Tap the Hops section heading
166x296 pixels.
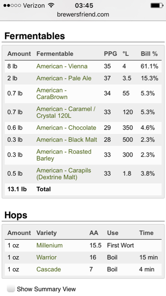pos(16,215)
